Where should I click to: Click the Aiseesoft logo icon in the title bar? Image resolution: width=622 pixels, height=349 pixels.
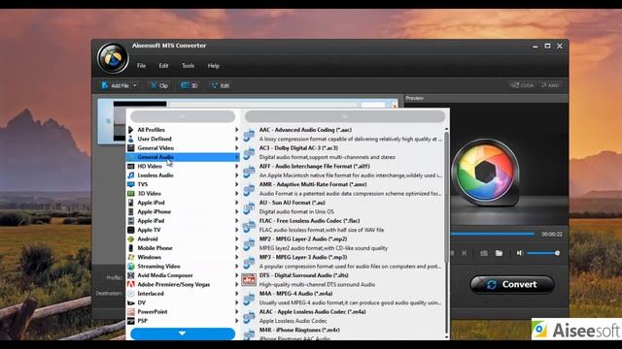[113, 58]
